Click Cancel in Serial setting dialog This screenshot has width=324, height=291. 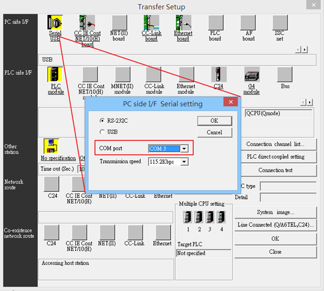[215, 132]
